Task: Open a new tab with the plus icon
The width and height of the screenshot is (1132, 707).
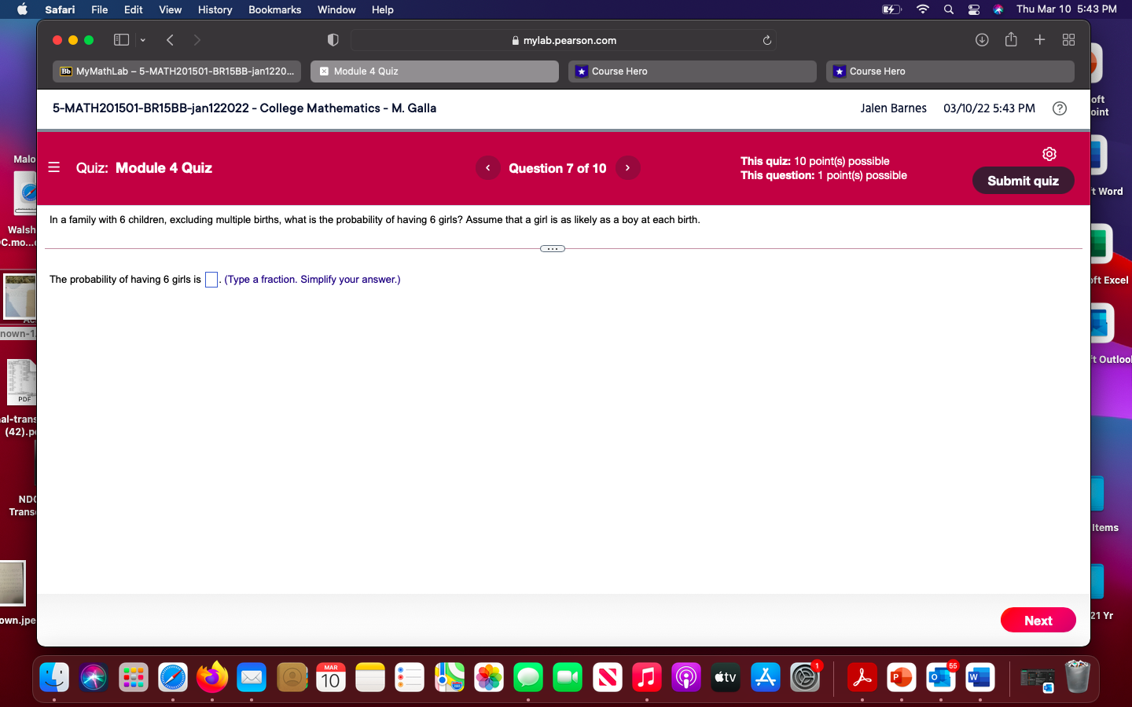Action: (1039, 39)
